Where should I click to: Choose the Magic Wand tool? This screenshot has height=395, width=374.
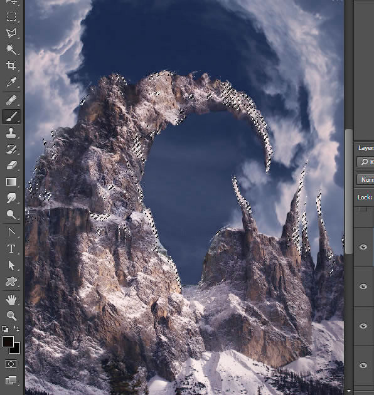pos(11,50)
